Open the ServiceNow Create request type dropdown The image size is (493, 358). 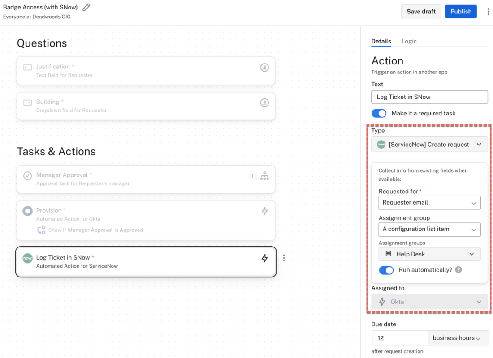click(429, 145)
